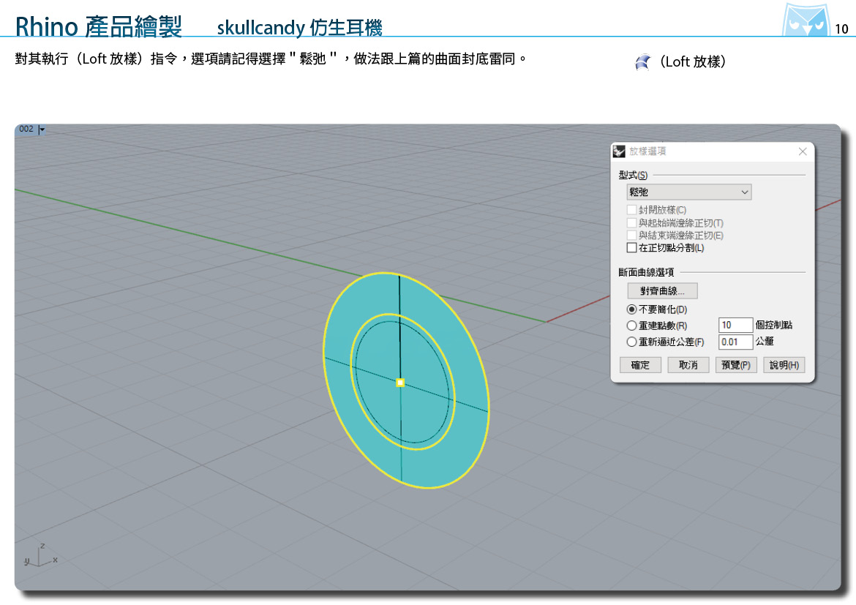This screenshot has width=856, height=605.
Task: Cancel the loft with 取消
Action: (688, 365)
